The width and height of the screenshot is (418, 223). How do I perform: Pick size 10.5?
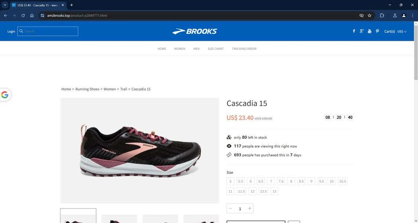[x=343, y=181]
